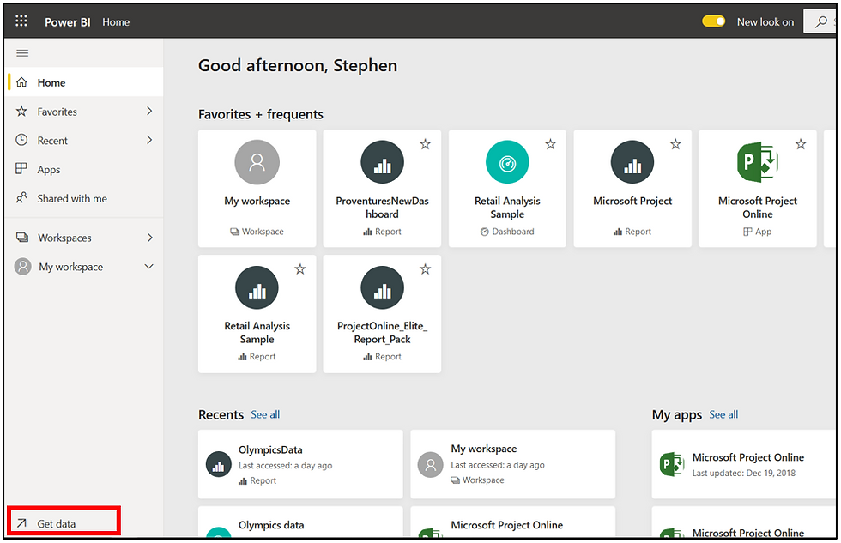Expand the Favorites flyout chevron

(x=149, y=111)
